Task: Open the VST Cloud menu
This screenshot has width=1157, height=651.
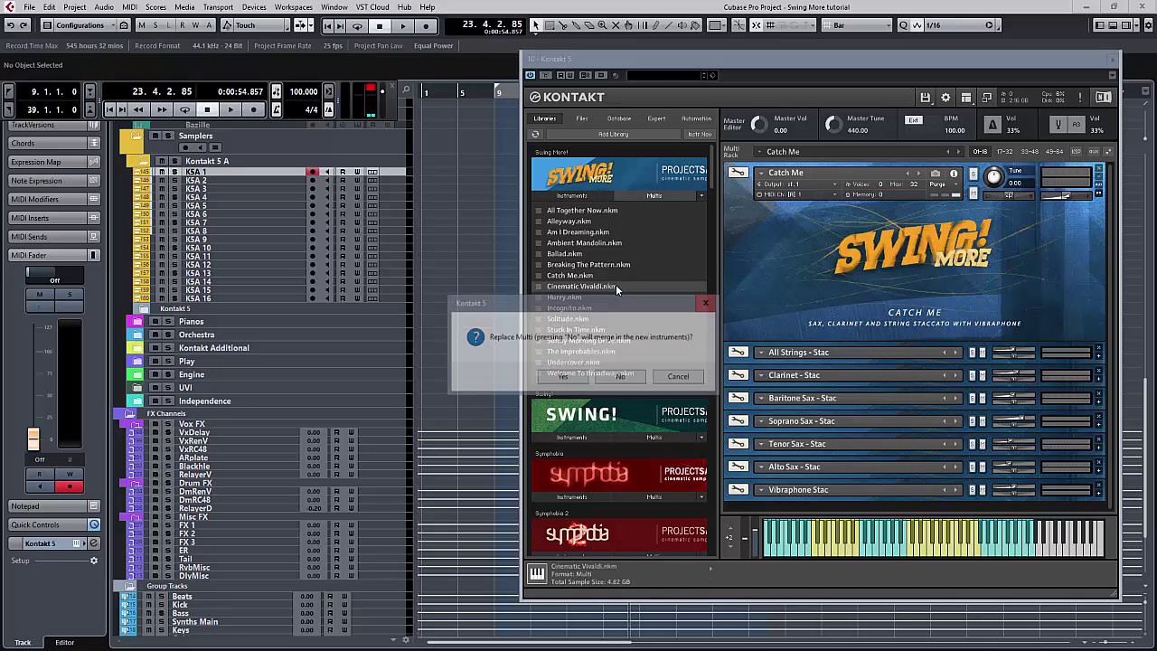Action: [x=372, y=7]
